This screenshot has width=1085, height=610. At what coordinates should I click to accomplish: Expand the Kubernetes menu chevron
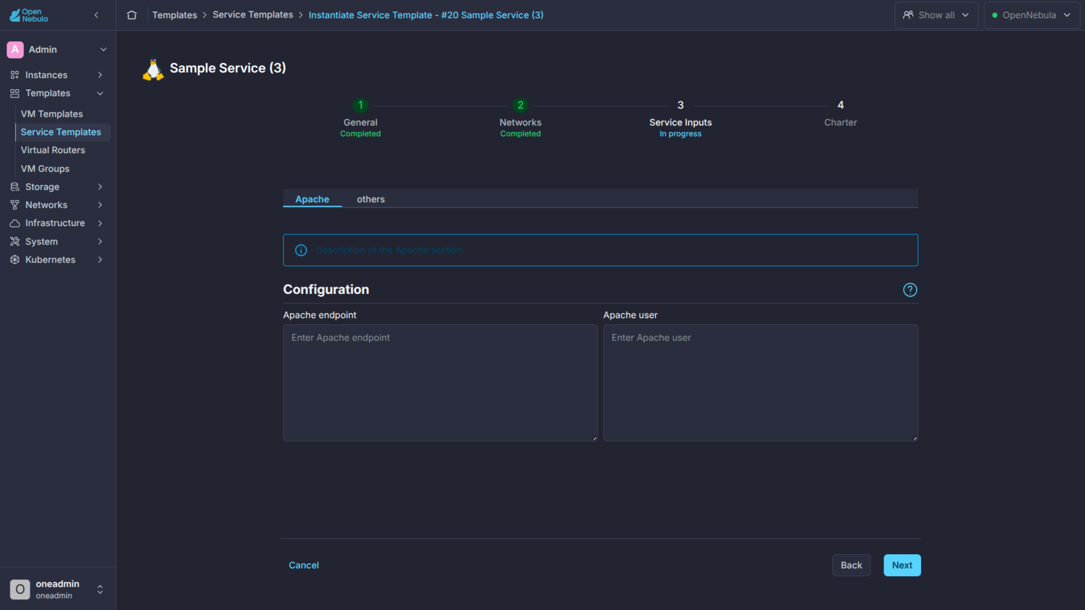coord(100,260)
